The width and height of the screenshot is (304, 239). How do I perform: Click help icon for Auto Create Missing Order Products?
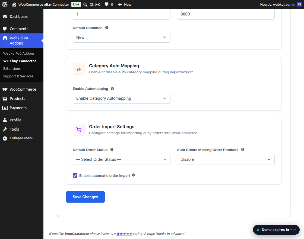tap(243, 150)
